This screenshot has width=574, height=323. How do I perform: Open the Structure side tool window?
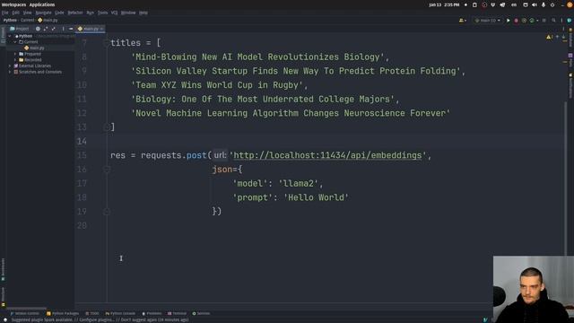(x=3, y=296)
